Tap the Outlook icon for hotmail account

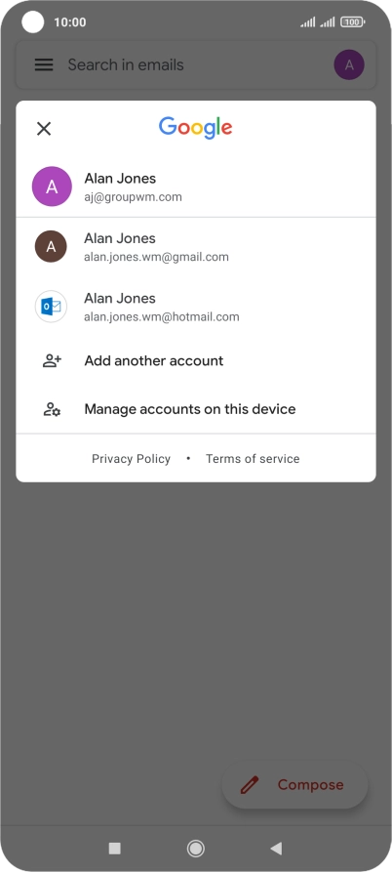tap(51, 307)
